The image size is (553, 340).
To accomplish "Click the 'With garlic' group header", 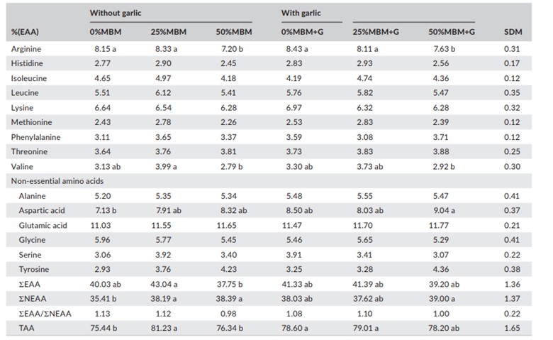I will [x=303, y=12].
